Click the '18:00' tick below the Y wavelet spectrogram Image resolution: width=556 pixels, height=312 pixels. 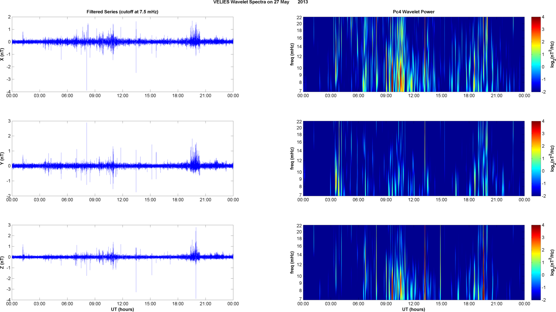(x=469, y=200)
